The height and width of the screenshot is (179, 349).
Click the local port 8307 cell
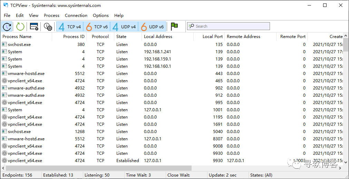coord(217,139)
